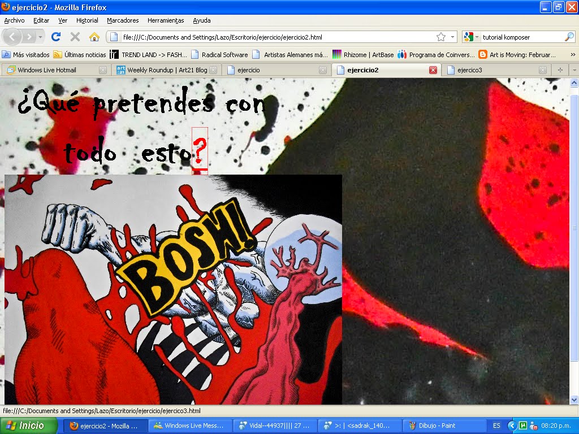The image size is (579, 434).
Task: Close the ejercico3 tab
Action: click(x=542, y=70)
